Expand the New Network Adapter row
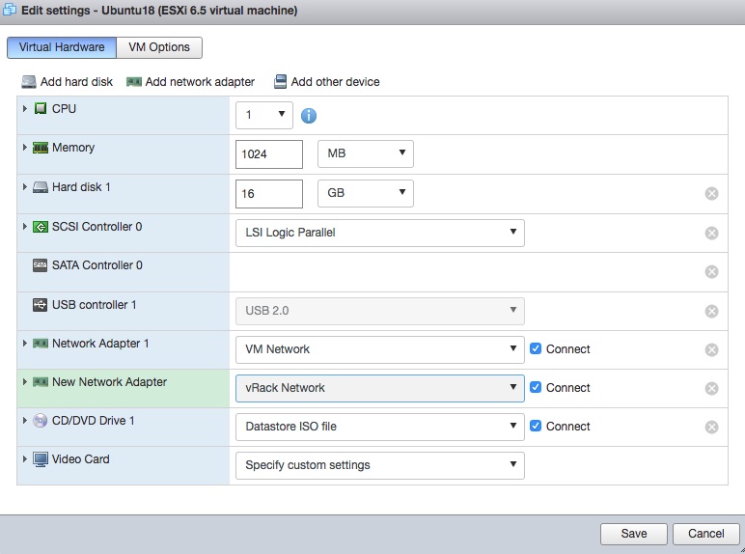Image resolution: width=745 pixels, height=554 pixels. pyautogui.click(x=25, y=381)
